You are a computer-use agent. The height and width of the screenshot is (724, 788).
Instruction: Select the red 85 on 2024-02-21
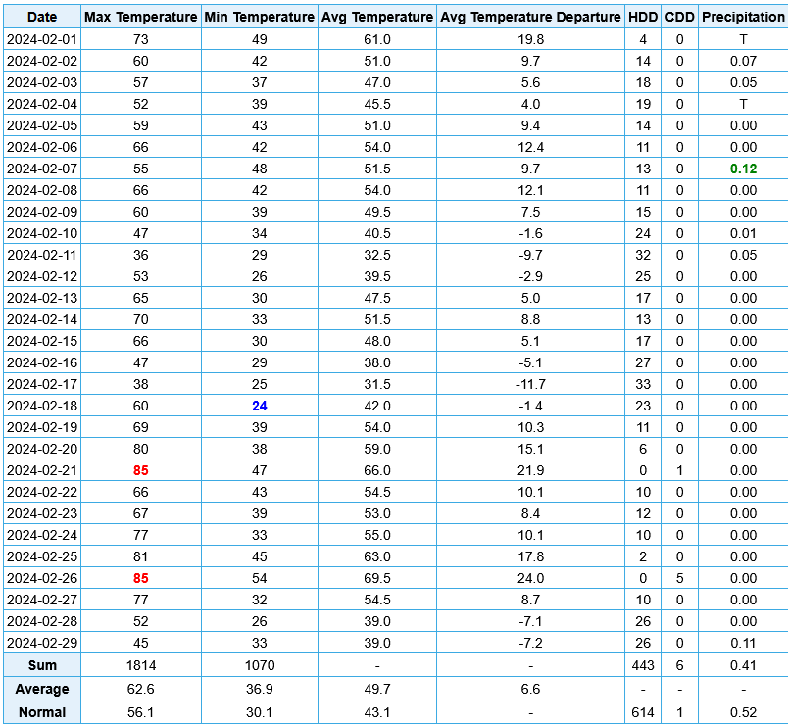pos(140,470)
